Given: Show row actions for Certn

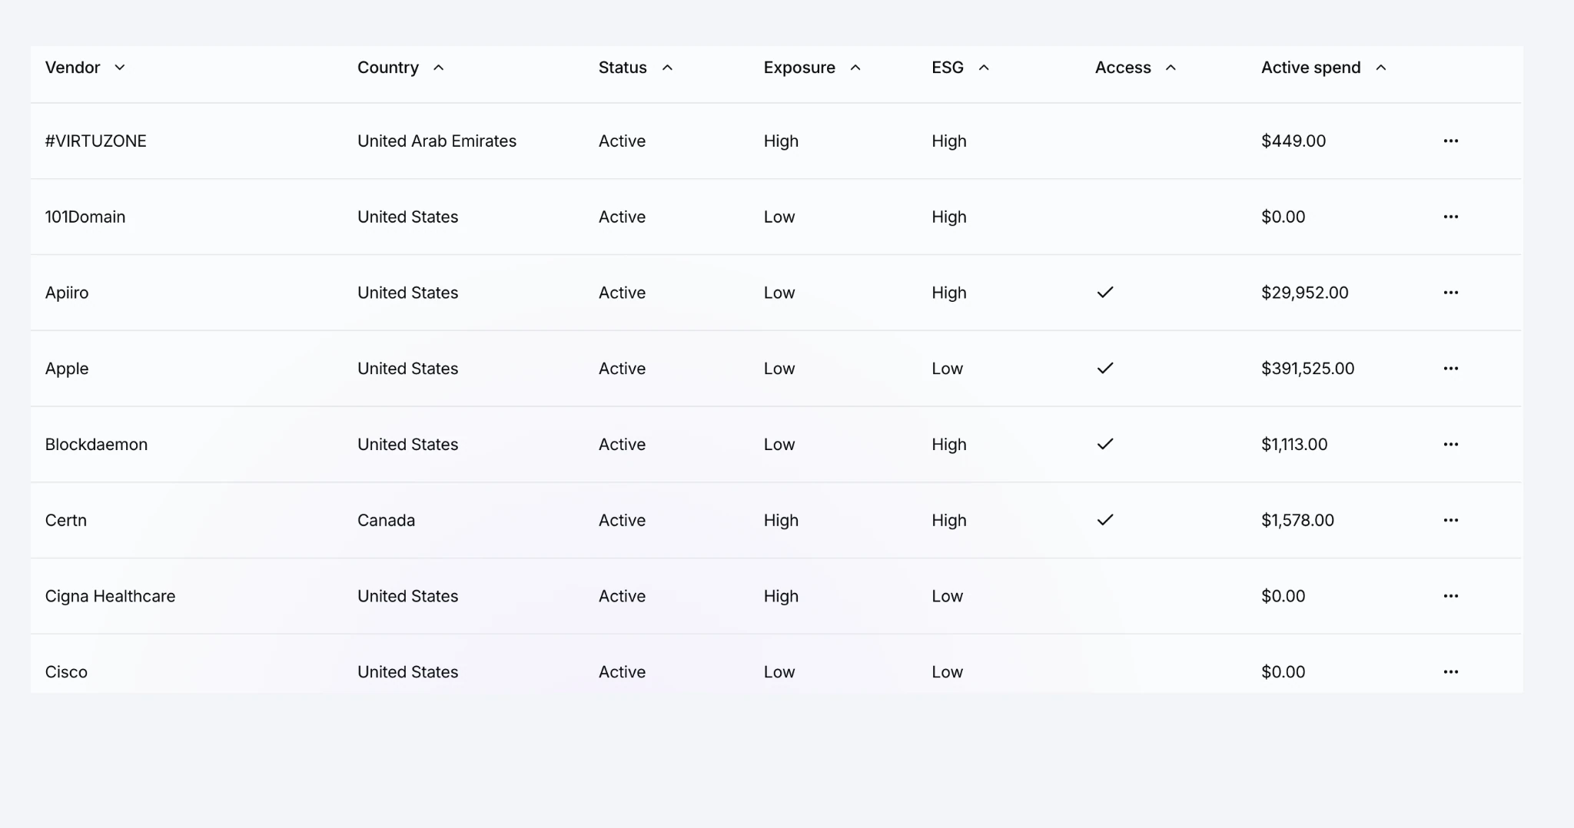Looking at the screenshot, I should [x=1450, y=520].
